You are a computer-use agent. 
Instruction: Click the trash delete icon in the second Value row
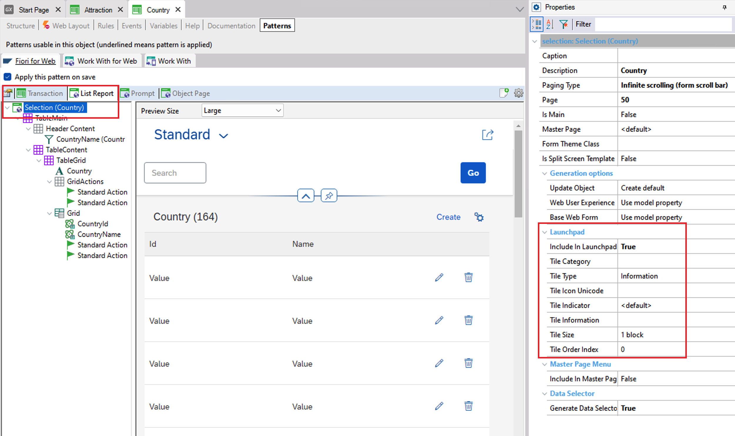coord(468,320)
